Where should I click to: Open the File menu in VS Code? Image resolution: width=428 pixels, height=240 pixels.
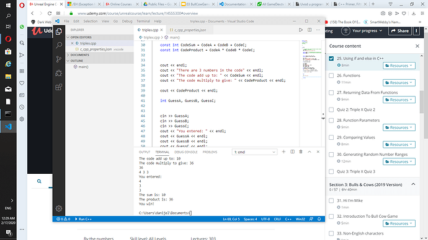coord(66,21)
